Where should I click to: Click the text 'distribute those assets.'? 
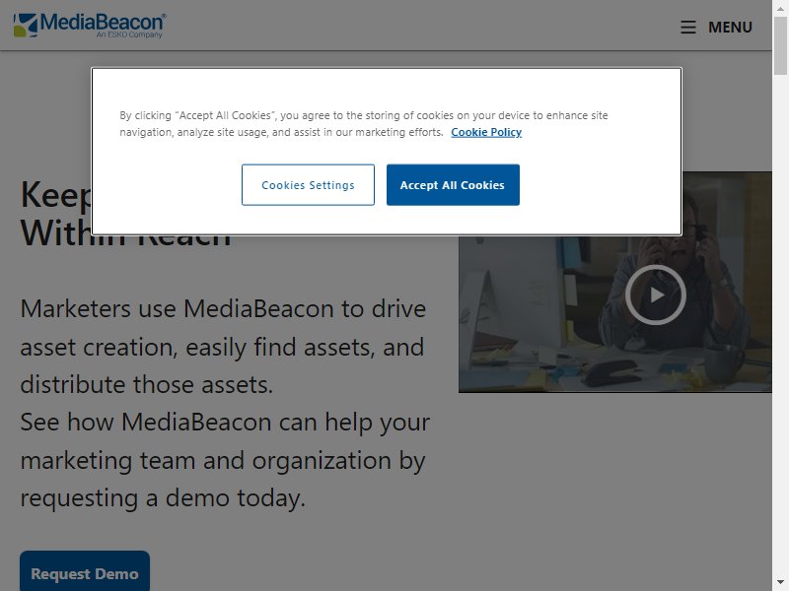pos(146,384)
